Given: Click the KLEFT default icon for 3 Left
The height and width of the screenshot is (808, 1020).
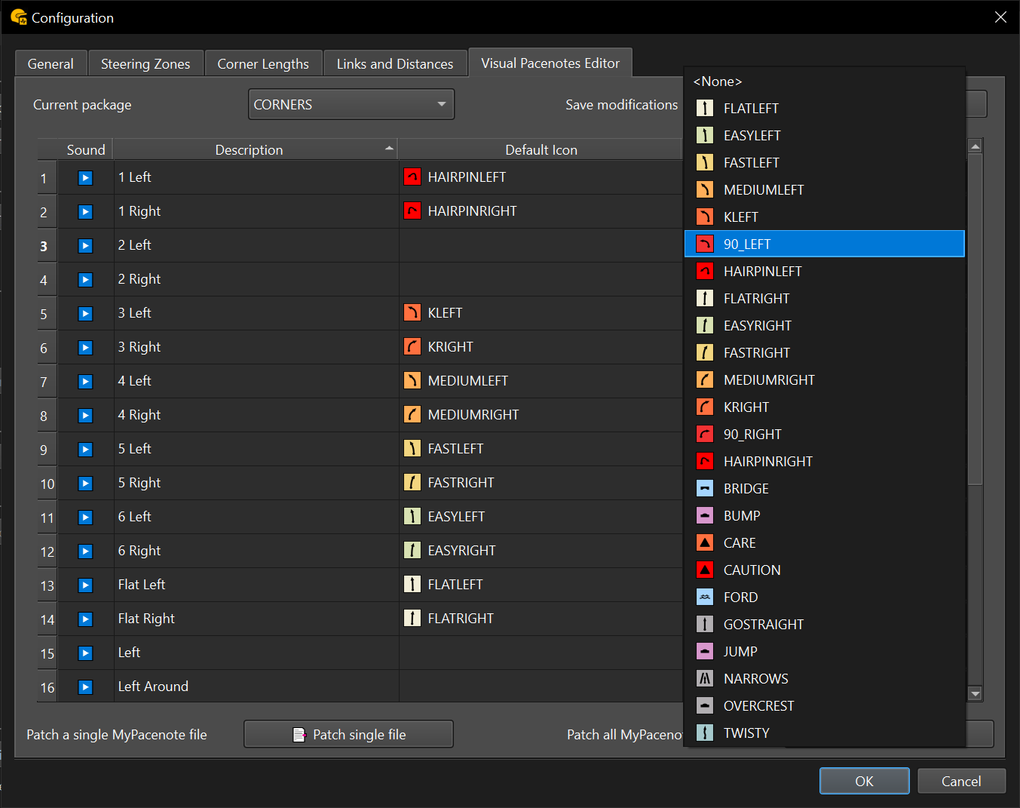Looking at the screenshot, I should (412, 313).
